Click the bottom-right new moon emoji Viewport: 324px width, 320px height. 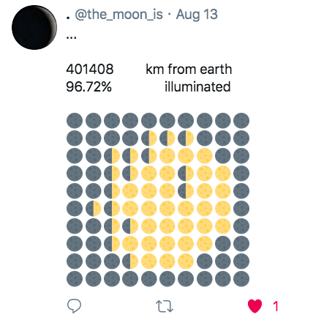(241, 278)
